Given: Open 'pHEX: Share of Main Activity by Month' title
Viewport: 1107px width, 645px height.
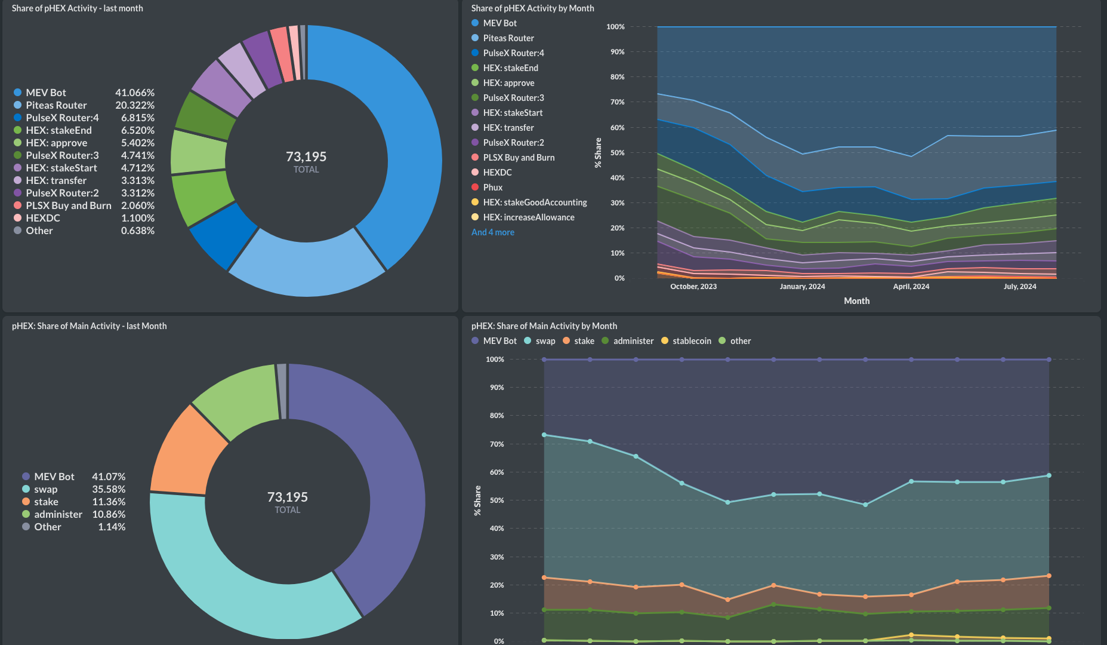Looking at the screenshot, I should (544, 326).
